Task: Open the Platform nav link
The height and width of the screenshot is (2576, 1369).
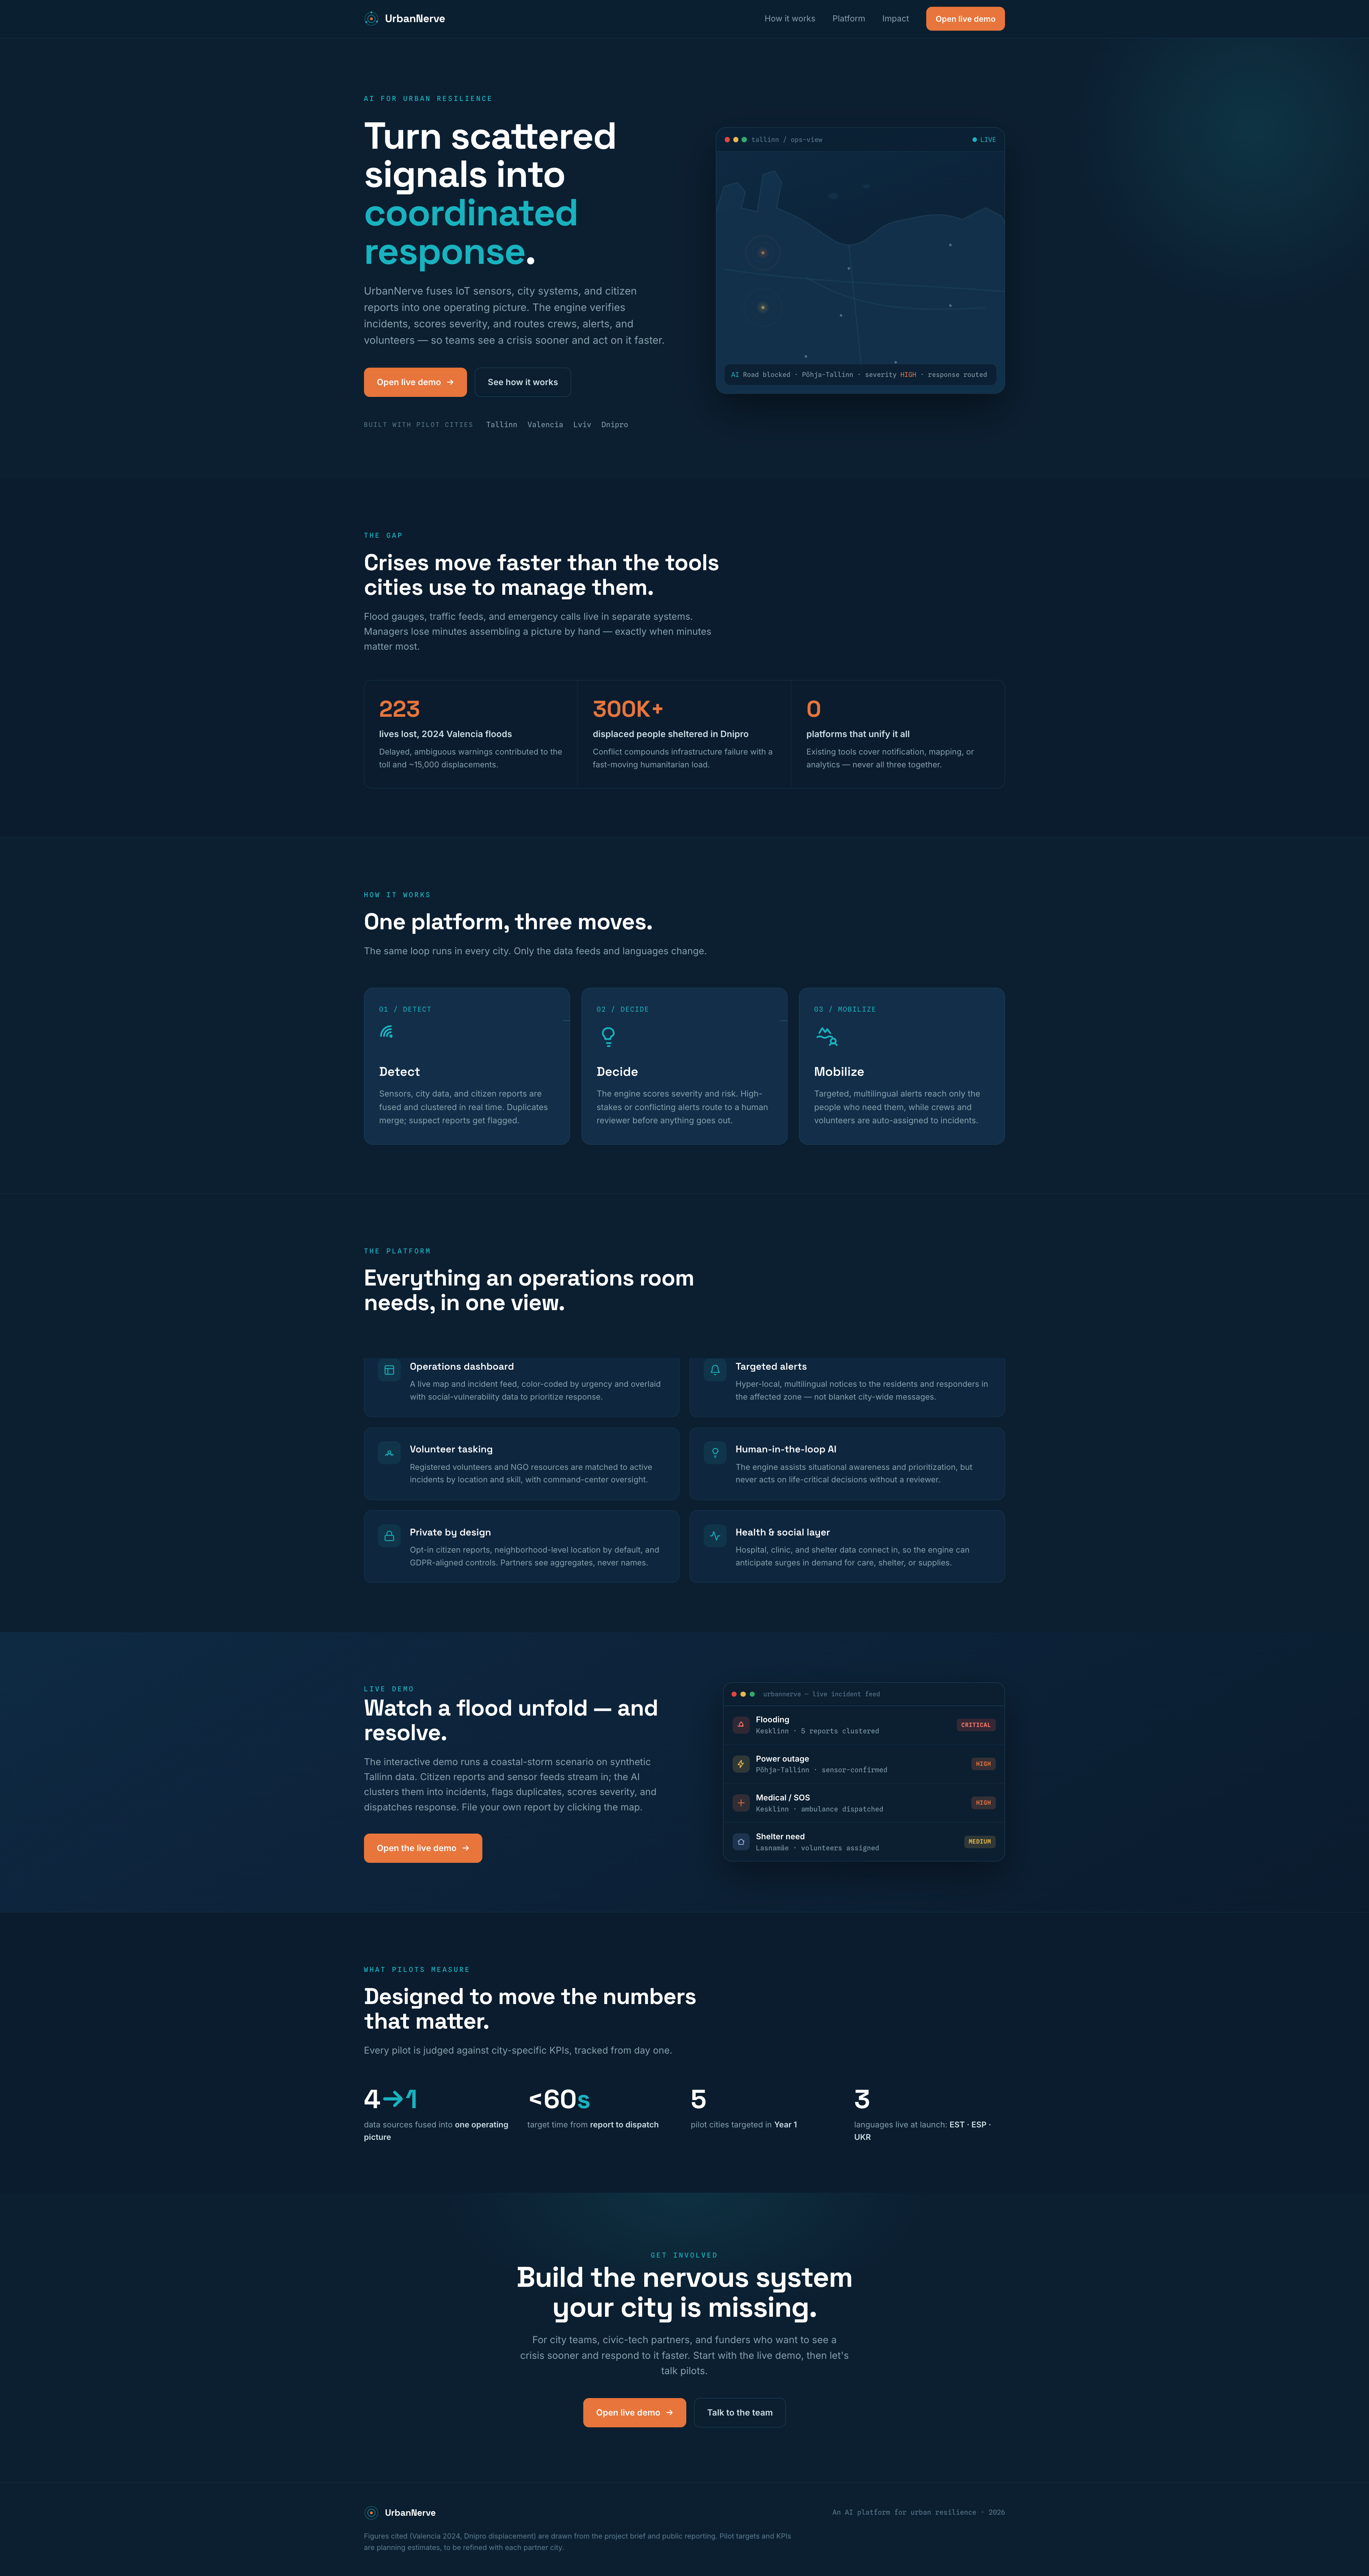Action: [848, 19]
